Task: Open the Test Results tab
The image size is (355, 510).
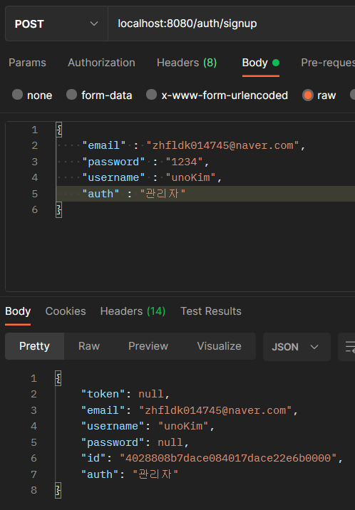Action: pyautogui.click(x=211, y=311)
